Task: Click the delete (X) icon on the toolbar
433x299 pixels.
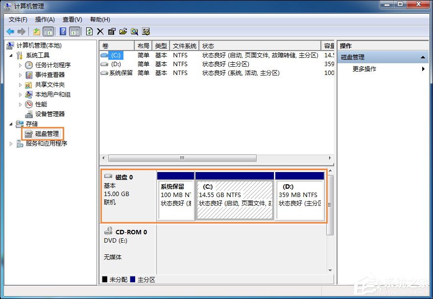Action: [x=100, y=31]
